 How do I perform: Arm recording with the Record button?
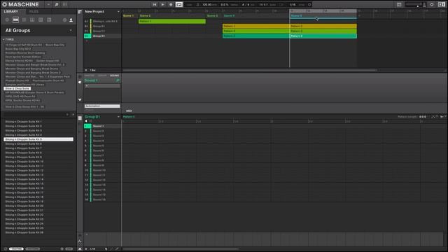point(171,4)
